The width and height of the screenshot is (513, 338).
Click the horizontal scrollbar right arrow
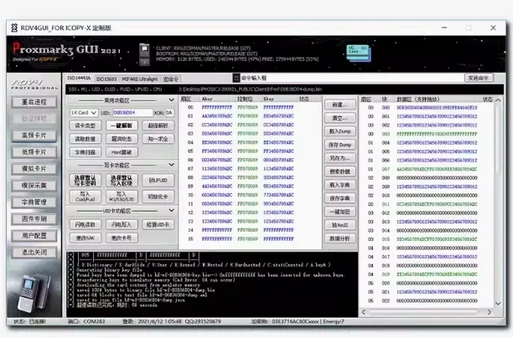pyautogui.click(x=490, y=312)
